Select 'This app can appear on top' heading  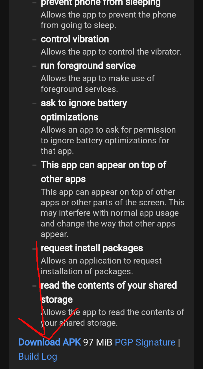coord(103,165)
